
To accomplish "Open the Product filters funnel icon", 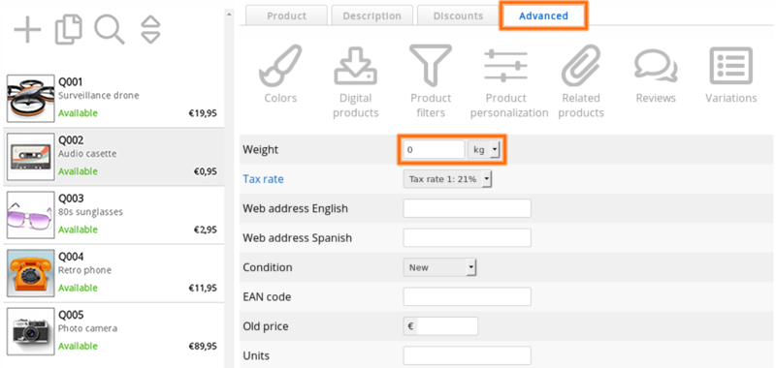I will [431, 65].
